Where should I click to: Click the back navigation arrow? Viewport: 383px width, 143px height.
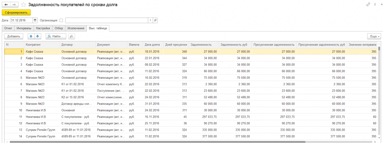6,4
